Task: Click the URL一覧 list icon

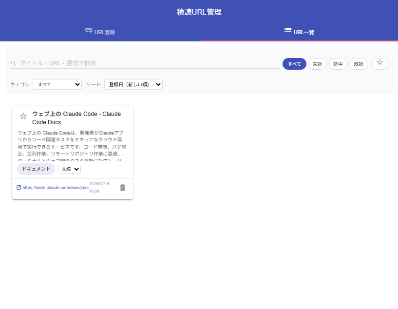Action: pyautogui.click(x=287, y=30)
